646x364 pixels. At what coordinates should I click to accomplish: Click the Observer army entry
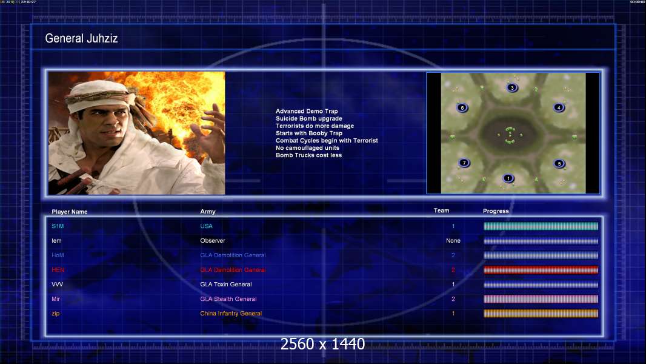pos(213,240)
